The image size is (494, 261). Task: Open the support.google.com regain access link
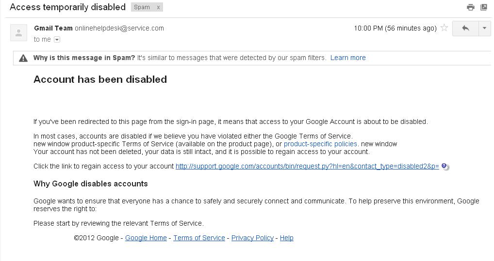(307, 166)
